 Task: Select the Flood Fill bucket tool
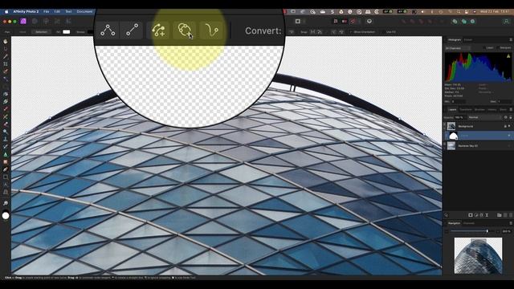click(x=6, y=95)
